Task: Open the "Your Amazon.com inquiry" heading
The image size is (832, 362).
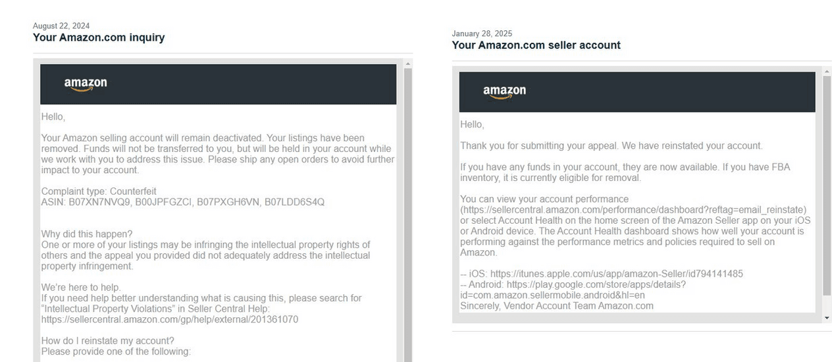Action: 99,38
